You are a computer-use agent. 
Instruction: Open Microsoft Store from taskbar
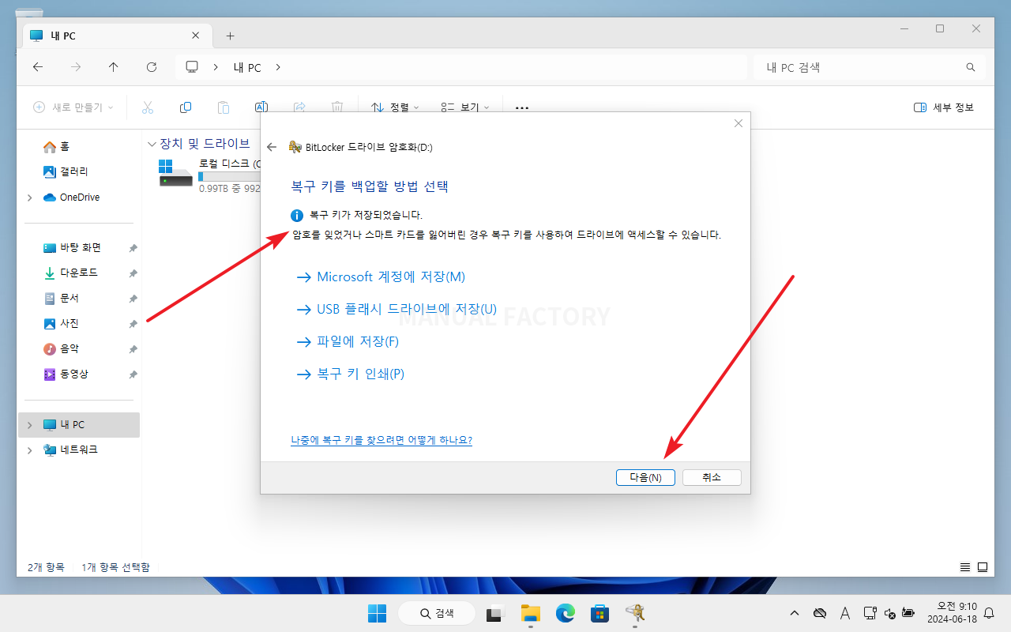(x=599, y=613)
